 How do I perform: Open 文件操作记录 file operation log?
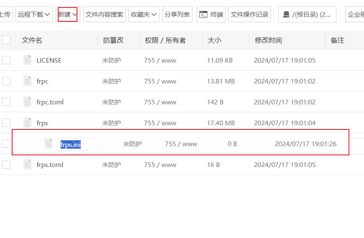[249, 14]
